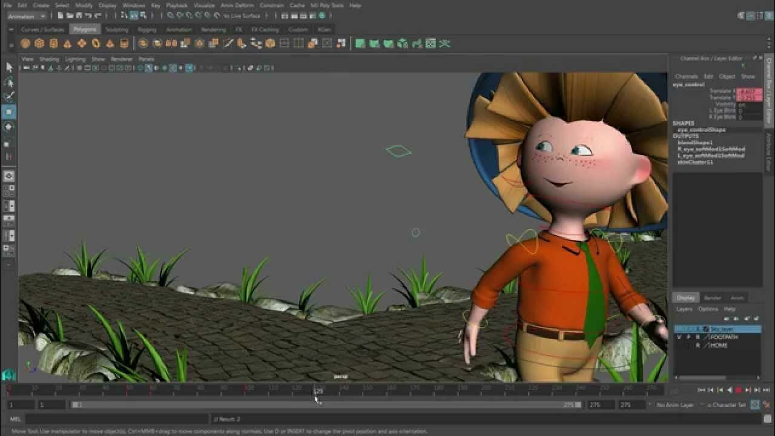Toggle select-by-hierarchy mode on the status line
Screen dimensions: 775x436
click(125, 16)
